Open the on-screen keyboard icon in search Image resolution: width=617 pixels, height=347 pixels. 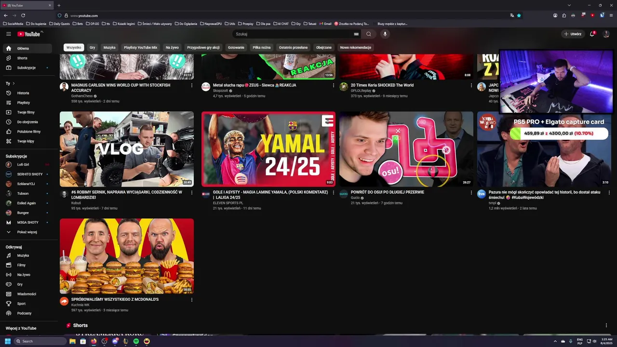pyautogui.click(x=356, y=34)
